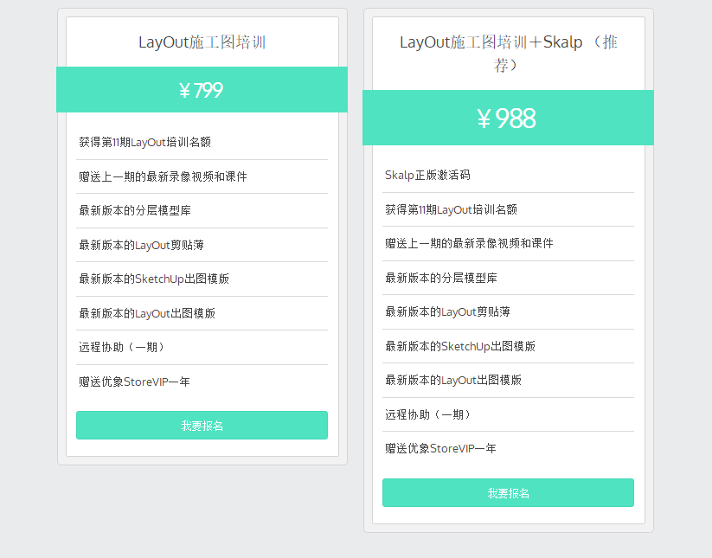Click 最新版本的LayOut出图模版 in the ¥988 plan
The height and width of the screenshot is (558, 712).
[x=453, y=381]
